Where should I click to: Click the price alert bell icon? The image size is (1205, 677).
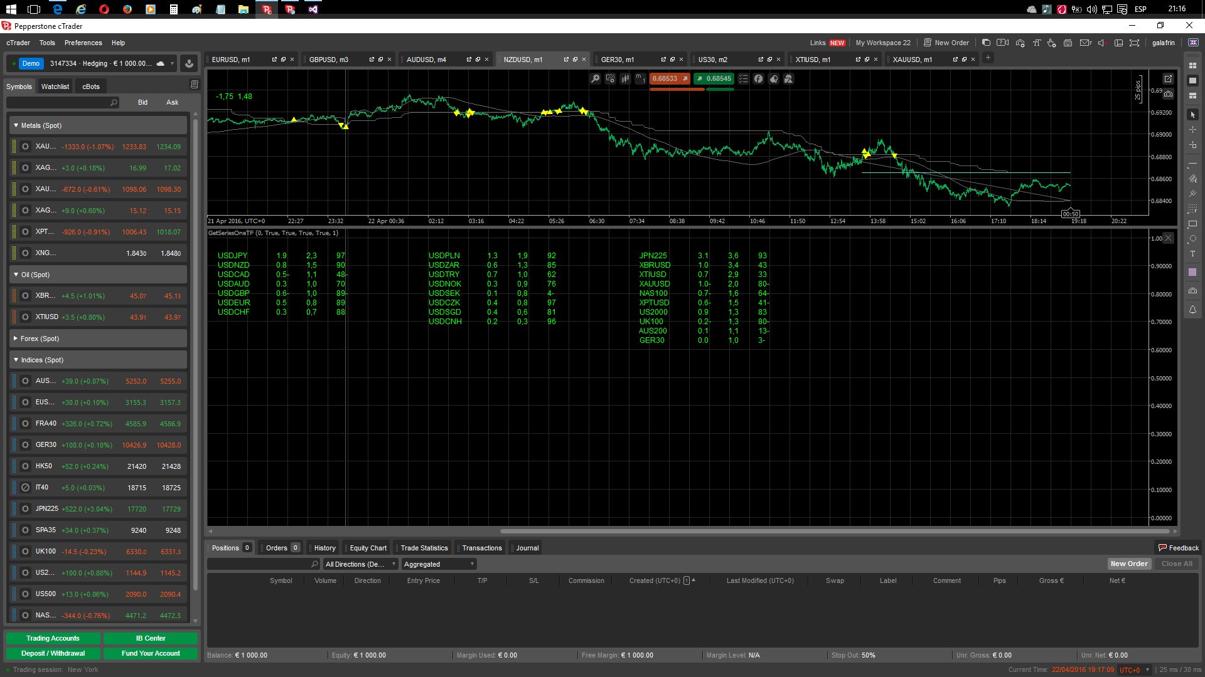(x=1192, y=310)
